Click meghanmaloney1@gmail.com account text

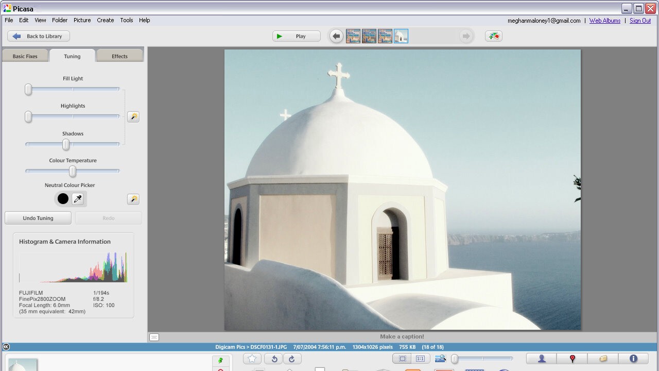coord(544,21)
